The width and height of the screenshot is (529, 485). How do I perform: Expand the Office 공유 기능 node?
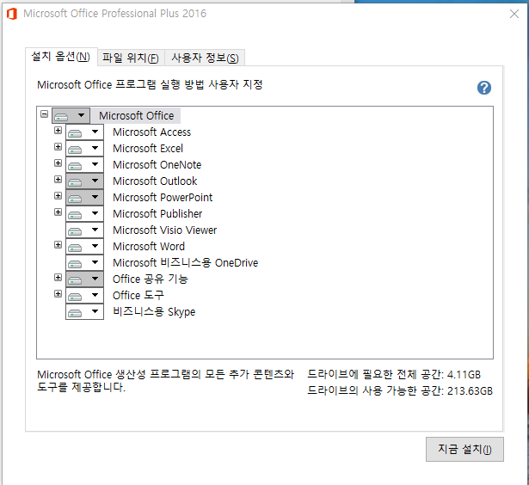coord(58,277)
